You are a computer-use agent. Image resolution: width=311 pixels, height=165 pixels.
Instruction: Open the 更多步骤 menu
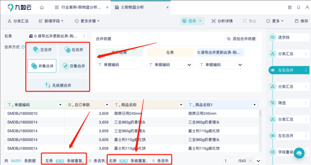[x=87, y=21]
